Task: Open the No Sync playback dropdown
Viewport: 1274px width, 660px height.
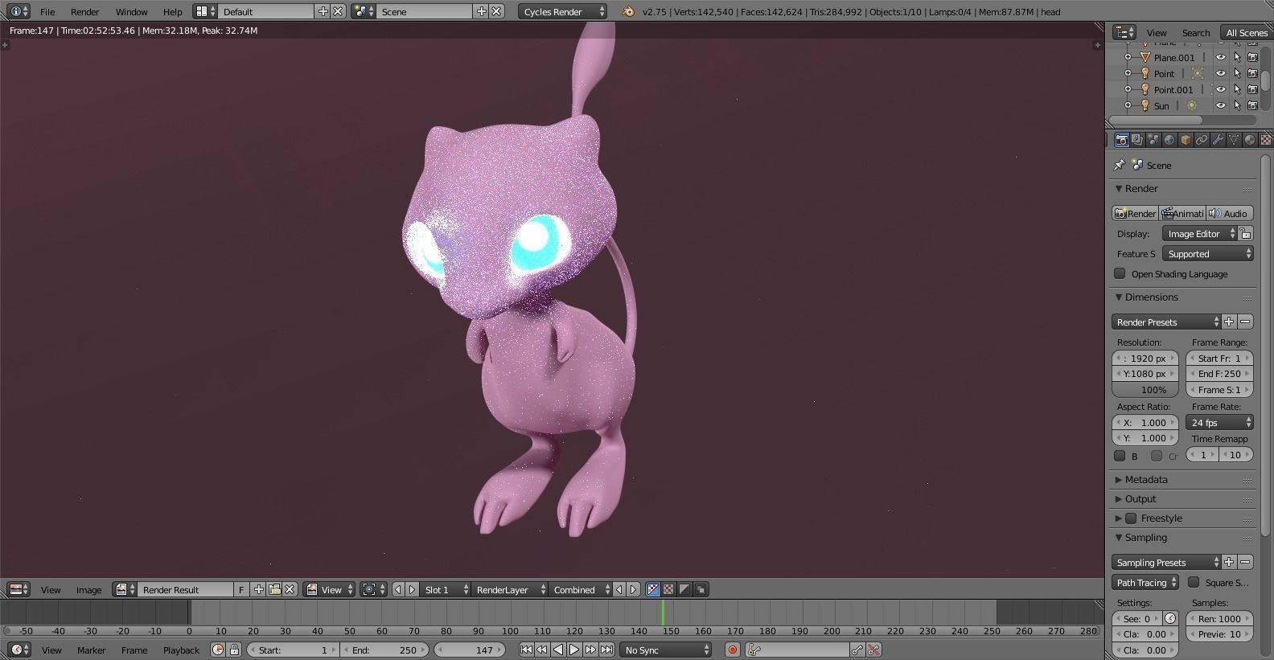Action: tap(666, 650)
